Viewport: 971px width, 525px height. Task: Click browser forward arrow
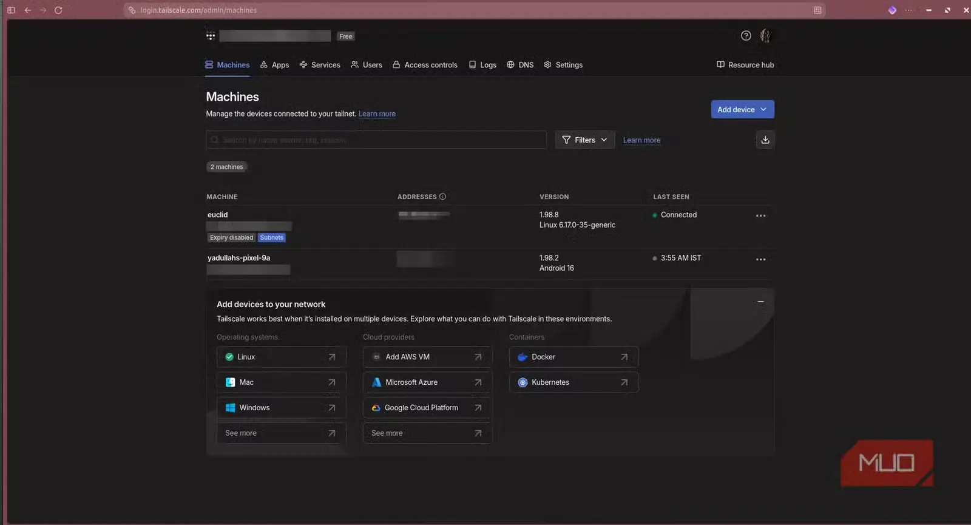point(43,10)
